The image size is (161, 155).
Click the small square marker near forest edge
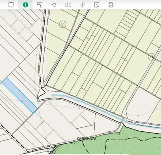point(118,134)
